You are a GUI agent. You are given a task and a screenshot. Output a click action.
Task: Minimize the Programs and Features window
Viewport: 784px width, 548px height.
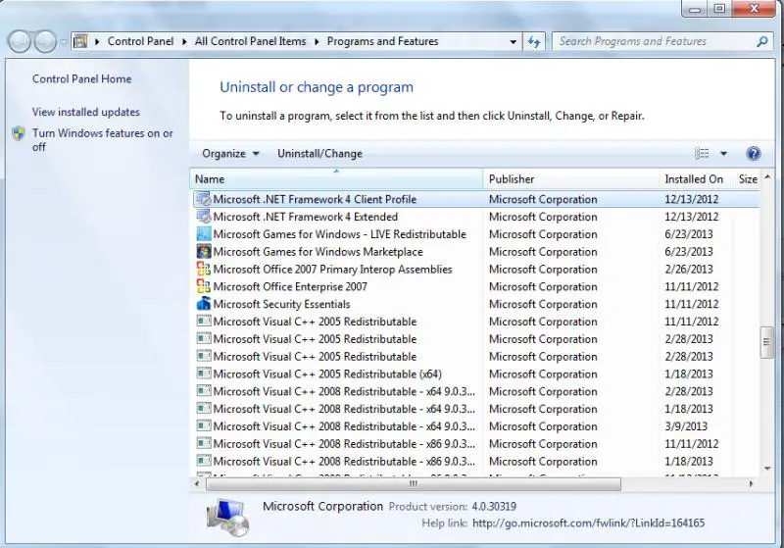coord(695,9)
